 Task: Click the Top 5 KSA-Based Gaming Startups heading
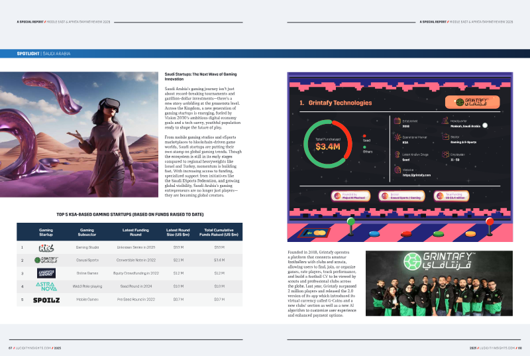130,214
